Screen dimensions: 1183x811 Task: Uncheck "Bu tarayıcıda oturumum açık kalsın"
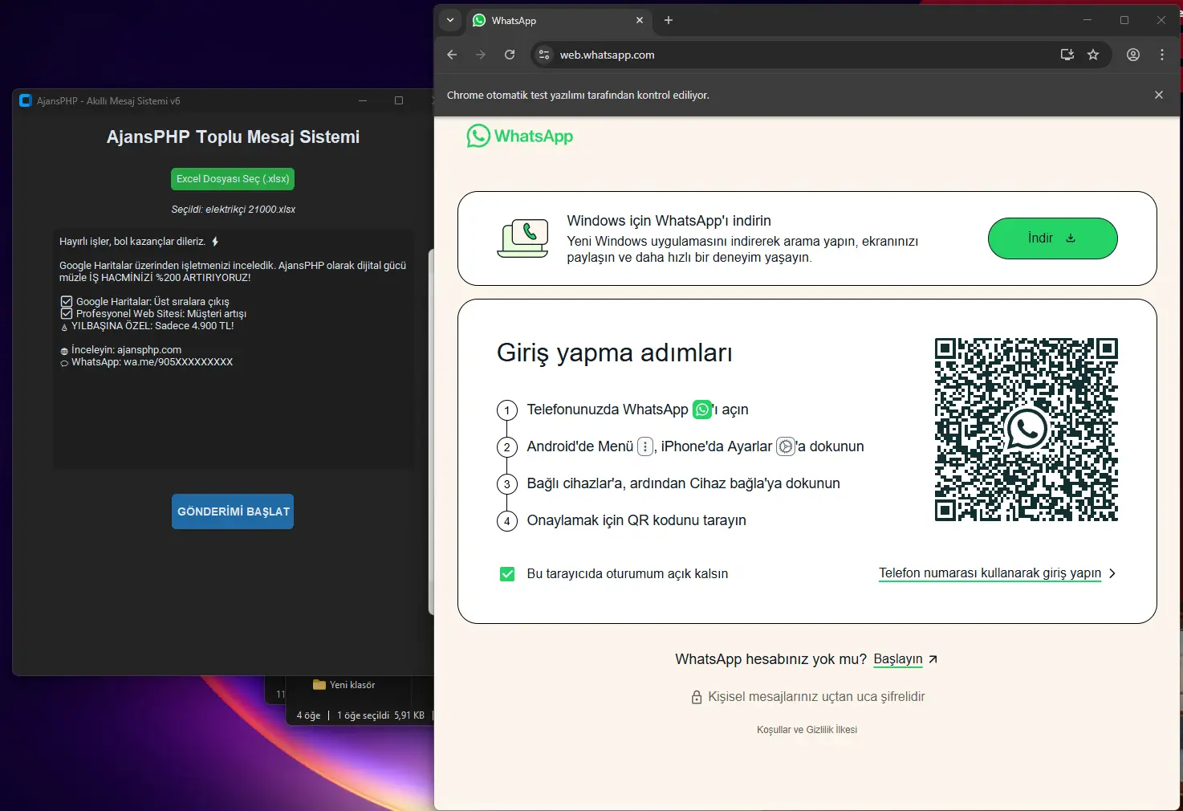[x=507, y=573]
